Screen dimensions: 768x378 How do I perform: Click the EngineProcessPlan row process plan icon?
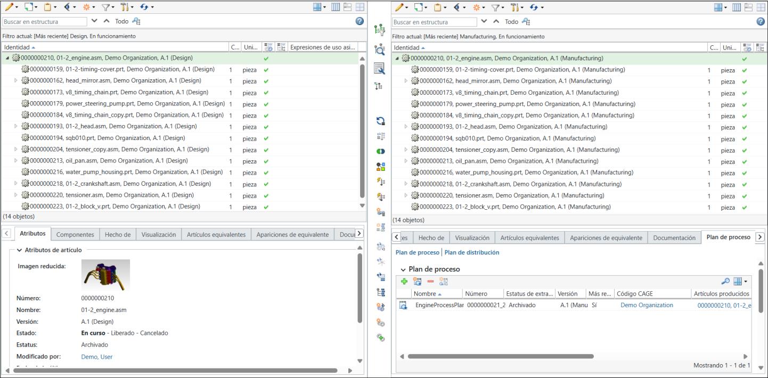[403, 306]
